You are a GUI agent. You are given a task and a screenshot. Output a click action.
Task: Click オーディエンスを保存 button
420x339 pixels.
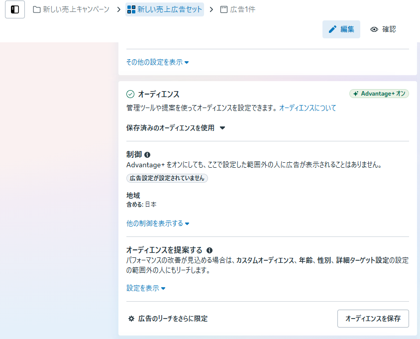[x=373, y=319]
